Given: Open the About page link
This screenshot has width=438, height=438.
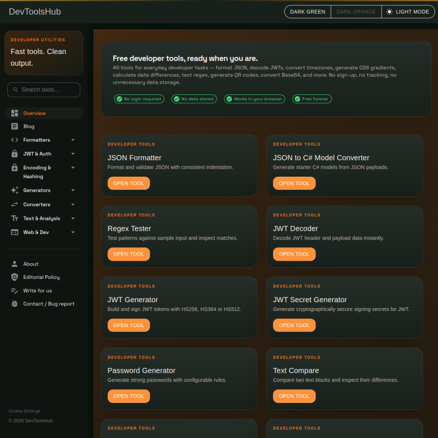Looking at the screenshot, I should click(44, 264).
